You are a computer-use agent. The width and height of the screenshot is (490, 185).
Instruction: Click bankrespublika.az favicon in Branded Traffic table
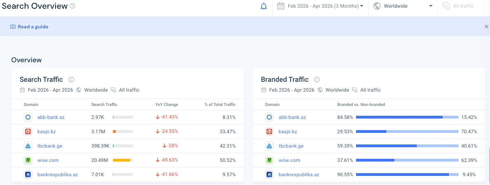(269, 175)
